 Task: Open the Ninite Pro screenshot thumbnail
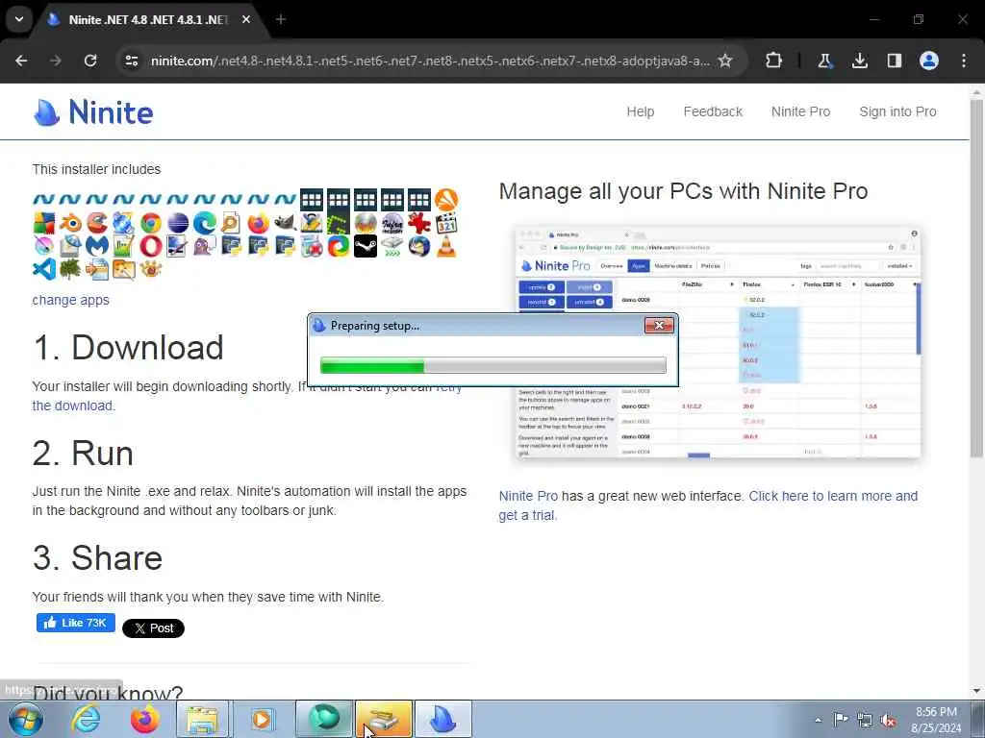pyautogui.click(x=718, y=343)
